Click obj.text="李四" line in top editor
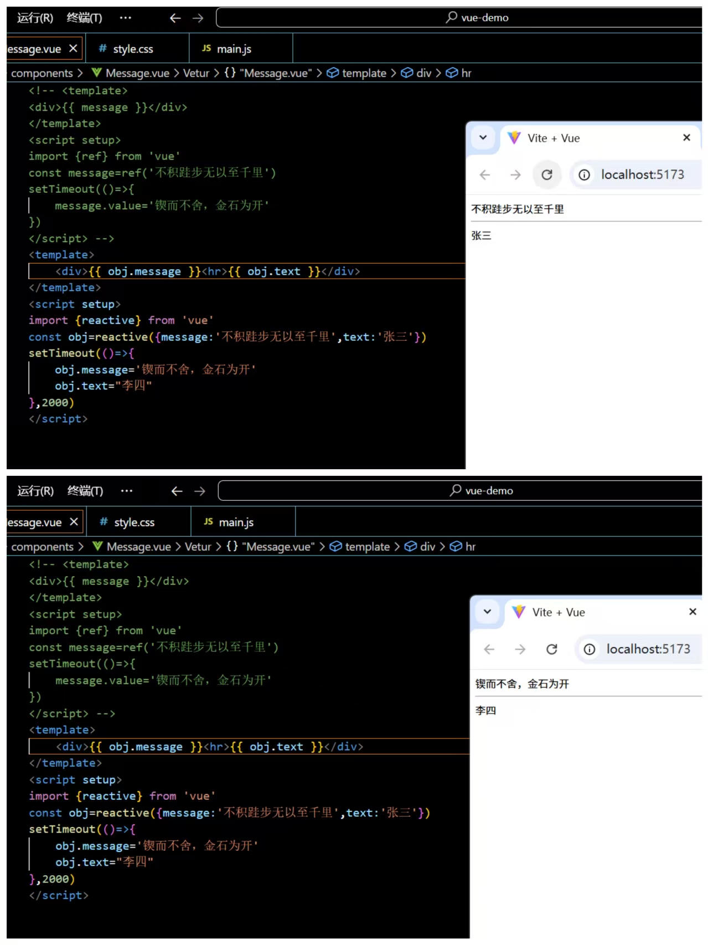 (x=103, y=386)
